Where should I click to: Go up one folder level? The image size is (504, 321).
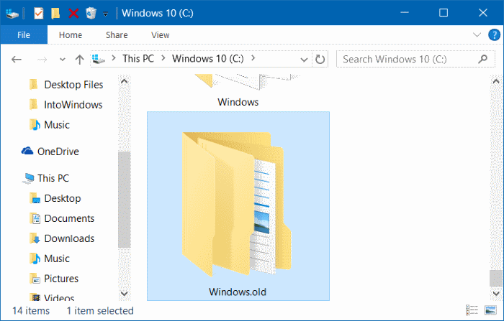pyautogui.click(x=79, y=60)
